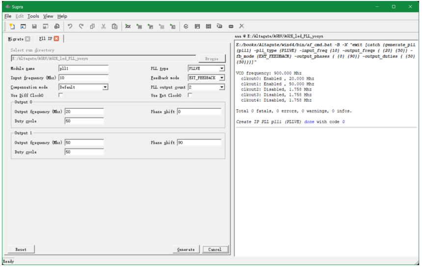Click the reload/find toolbar icon next to Save As
The height and width of the screenshot is (267, 422).
57,26
